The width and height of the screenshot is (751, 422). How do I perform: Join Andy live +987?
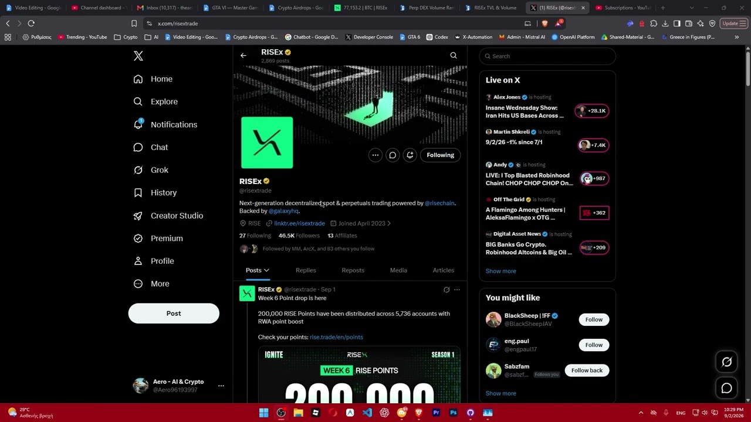pyautogui.click(x=594, y=179)
